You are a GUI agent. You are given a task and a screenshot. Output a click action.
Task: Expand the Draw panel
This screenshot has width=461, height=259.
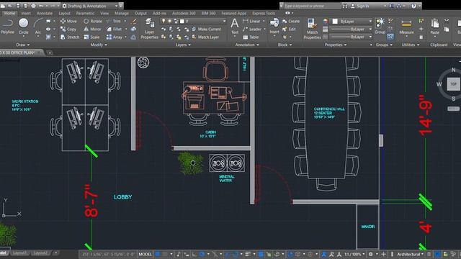point(22,45)
